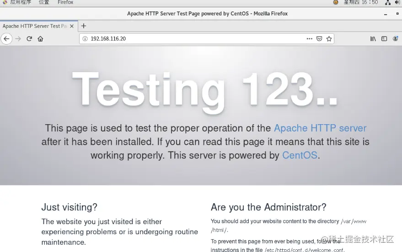Click the window title text in title bar
Image resolution: width=402 pixels, height=252 pixels.
click(207, 14)
